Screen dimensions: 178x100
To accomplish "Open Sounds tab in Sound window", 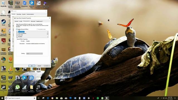I will click(24, 14).
